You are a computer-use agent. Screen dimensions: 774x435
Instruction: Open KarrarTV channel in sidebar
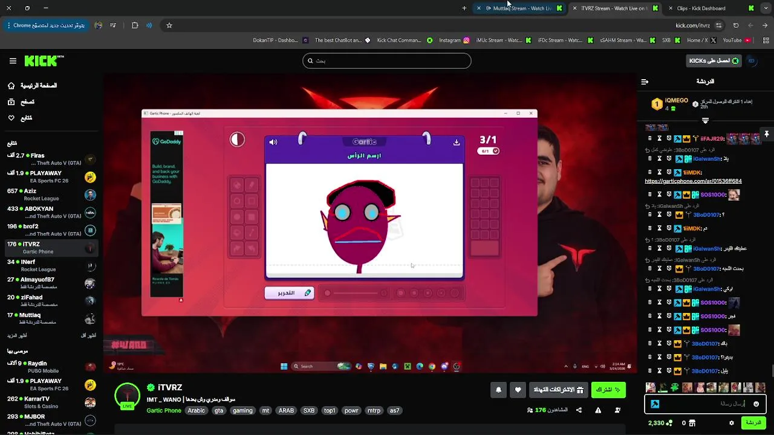[x=51, y=402]
